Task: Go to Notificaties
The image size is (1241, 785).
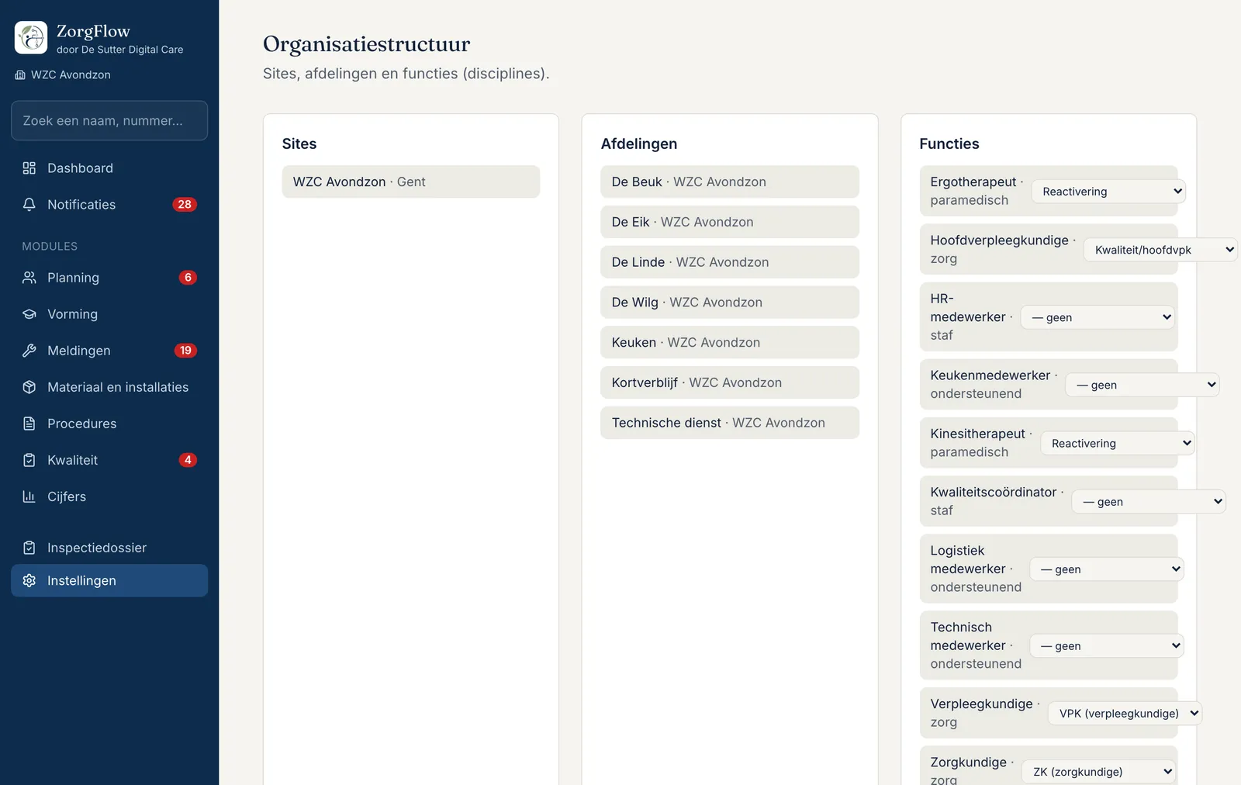Action: (109, 205)
